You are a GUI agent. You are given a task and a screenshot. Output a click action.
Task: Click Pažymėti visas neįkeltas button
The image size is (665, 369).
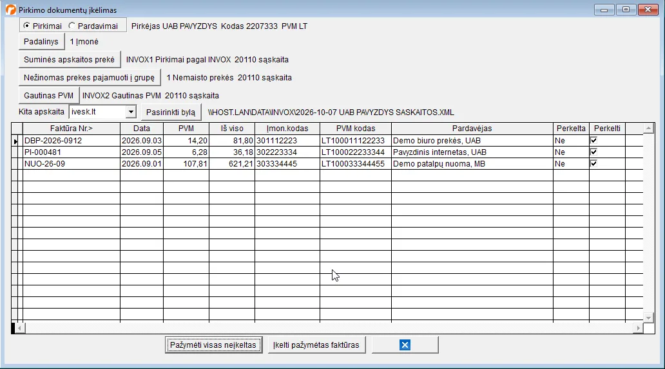coord(213,345)
